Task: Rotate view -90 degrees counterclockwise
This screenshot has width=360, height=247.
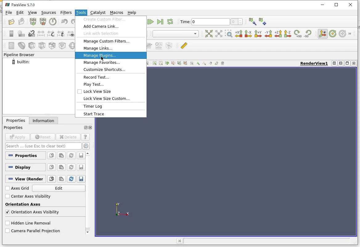Action: (307, 34)
